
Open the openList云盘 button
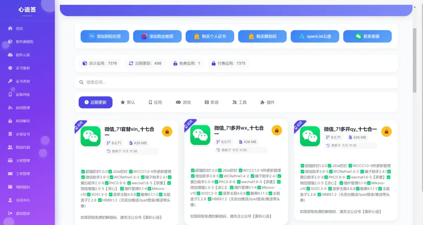click(315, 36)
